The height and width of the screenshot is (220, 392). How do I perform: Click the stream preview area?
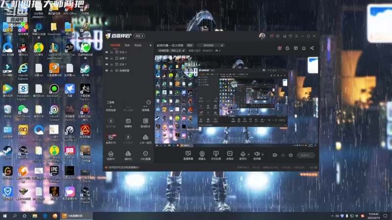coord(236,101)
